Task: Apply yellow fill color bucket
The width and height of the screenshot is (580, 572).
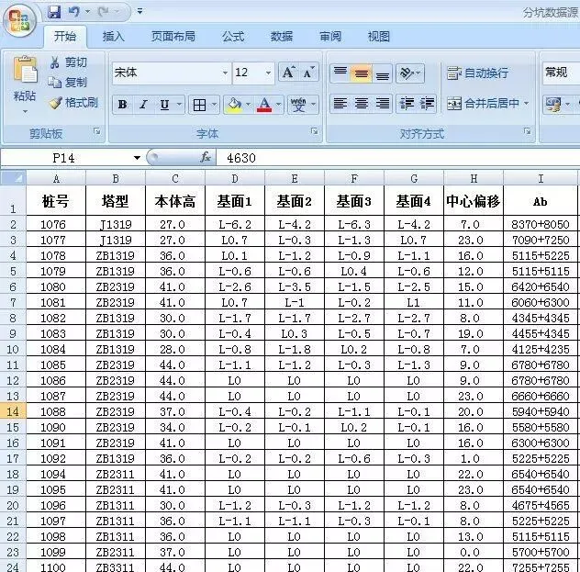Action: coord(235,105)
